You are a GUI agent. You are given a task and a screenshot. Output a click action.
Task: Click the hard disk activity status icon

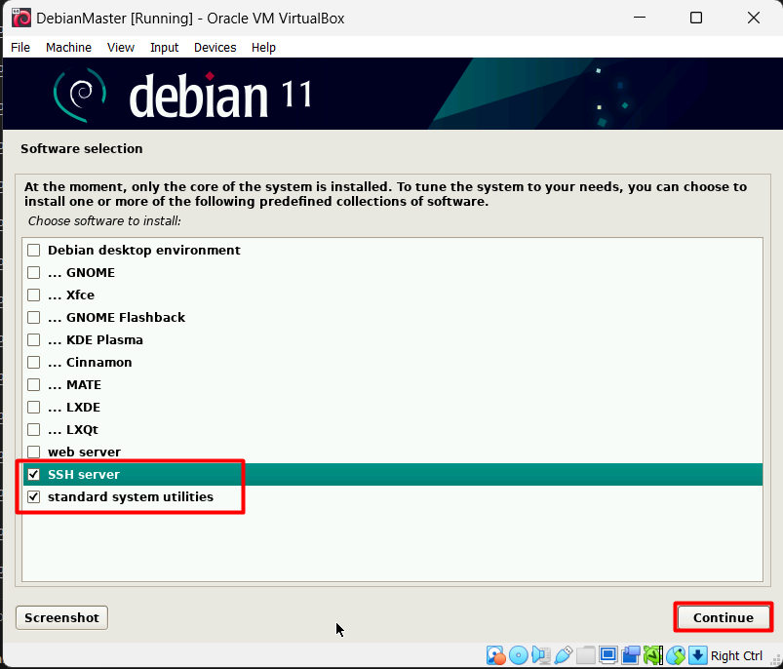point(496,655)
